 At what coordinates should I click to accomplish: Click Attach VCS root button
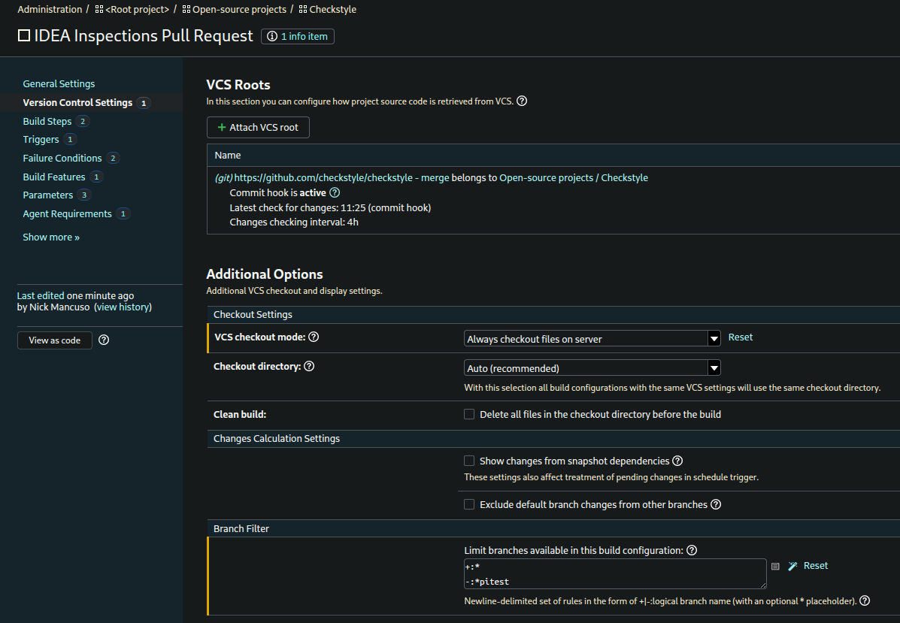pyautogui.click(x=258, y=127)
